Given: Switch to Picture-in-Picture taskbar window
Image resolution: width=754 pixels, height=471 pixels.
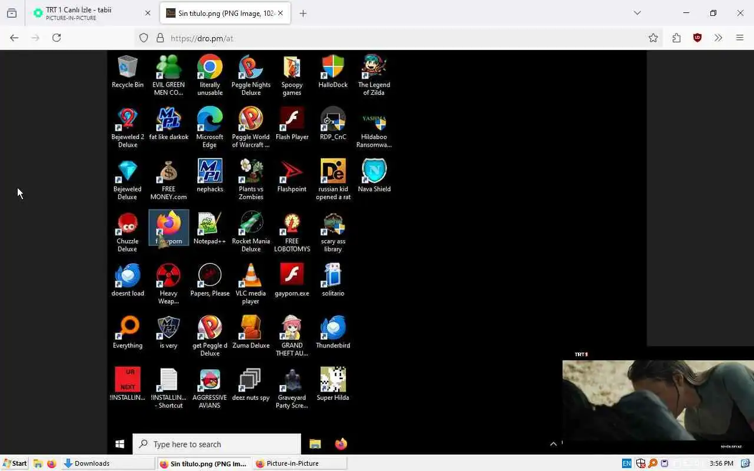Looking at the screenshot, I should tap(299, 463).
